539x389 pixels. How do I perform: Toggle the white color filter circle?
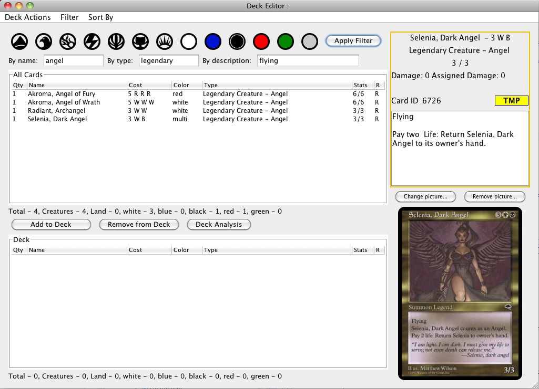[x=189, y=41]
